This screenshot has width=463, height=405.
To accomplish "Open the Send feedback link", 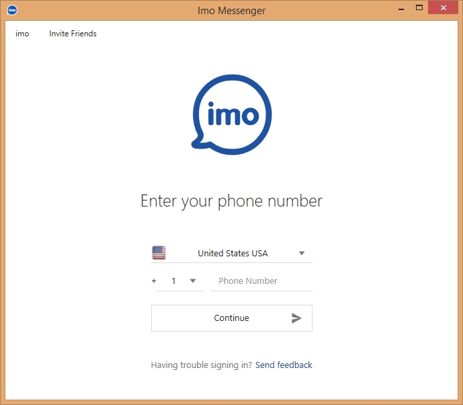I will coord(284,365).
